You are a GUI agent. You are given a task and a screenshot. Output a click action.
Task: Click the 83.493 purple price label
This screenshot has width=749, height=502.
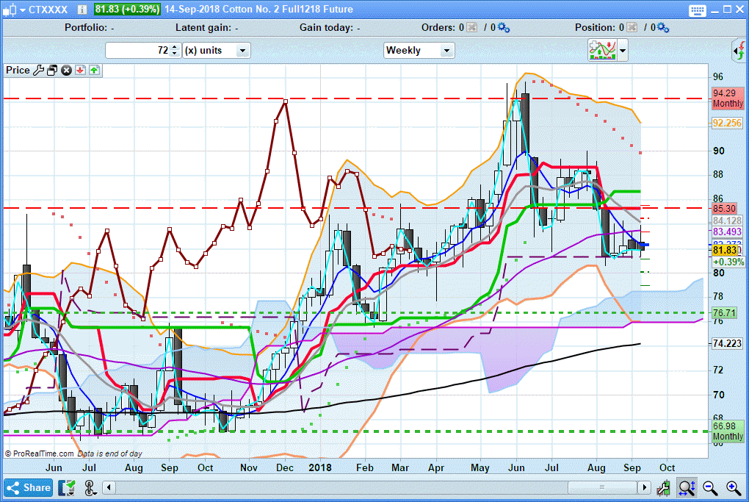tap(727, 232)
